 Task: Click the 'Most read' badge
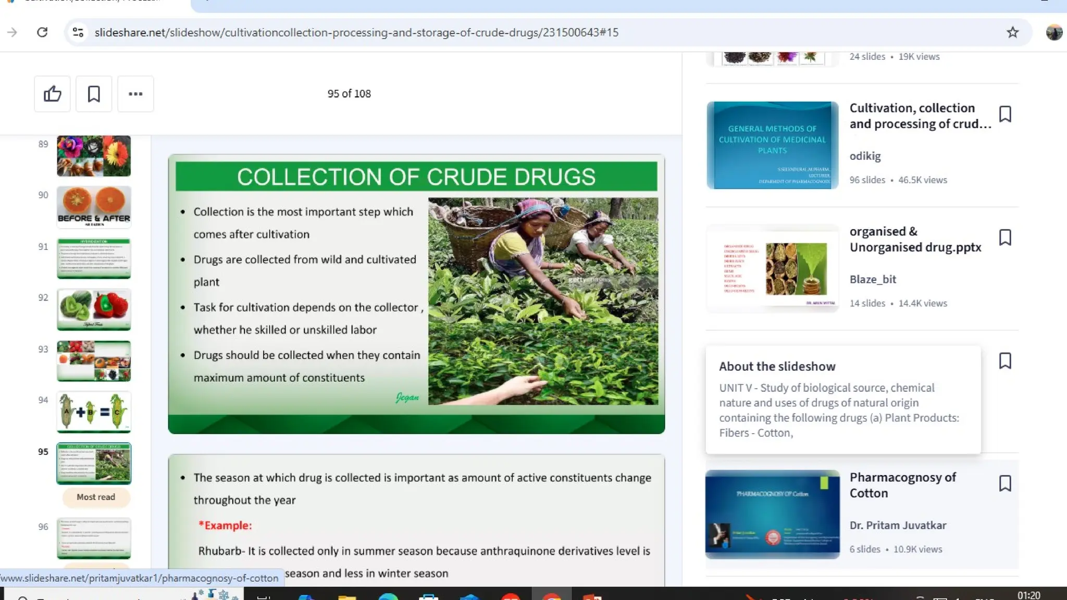click(x=96, y=497)
